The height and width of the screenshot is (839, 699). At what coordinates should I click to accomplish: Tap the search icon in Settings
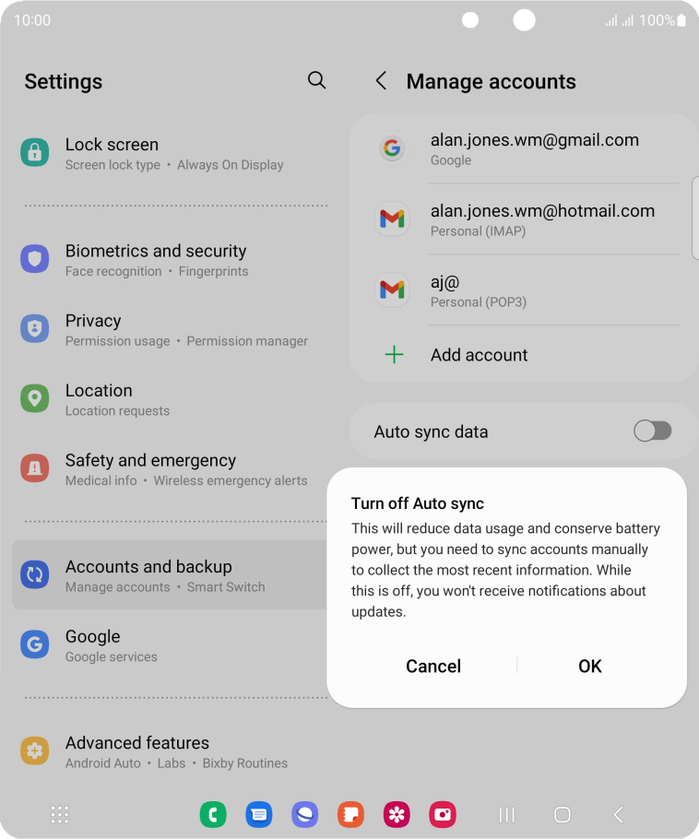(x=316, y=80)
